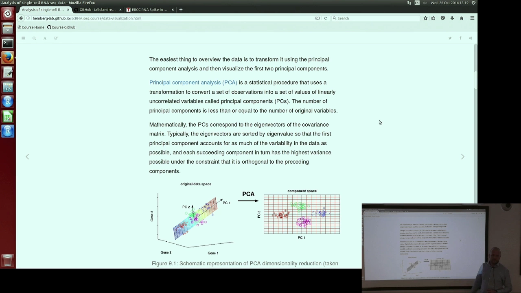Follow the Principal component analysis (PCA) link

193,83
